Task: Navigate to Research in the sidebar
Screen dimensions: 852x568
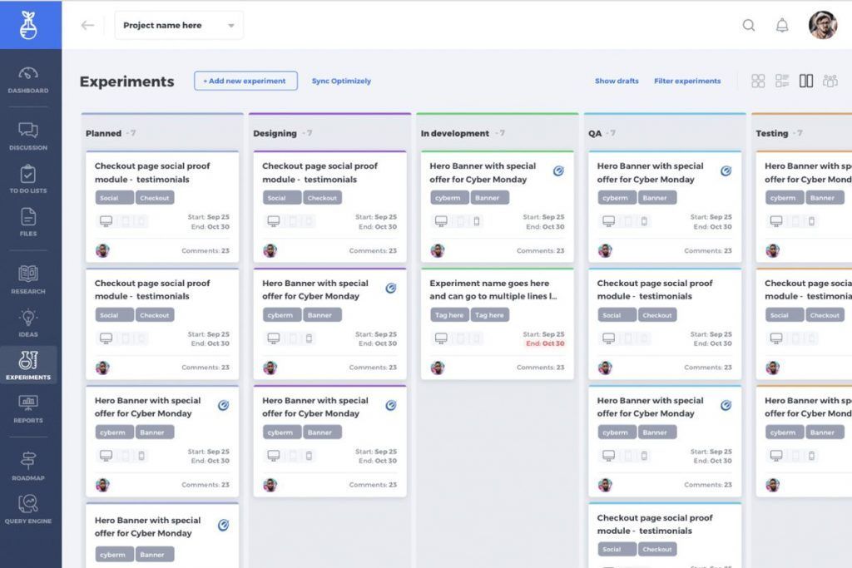Action: pyautogui.click(x=28, y=279)
